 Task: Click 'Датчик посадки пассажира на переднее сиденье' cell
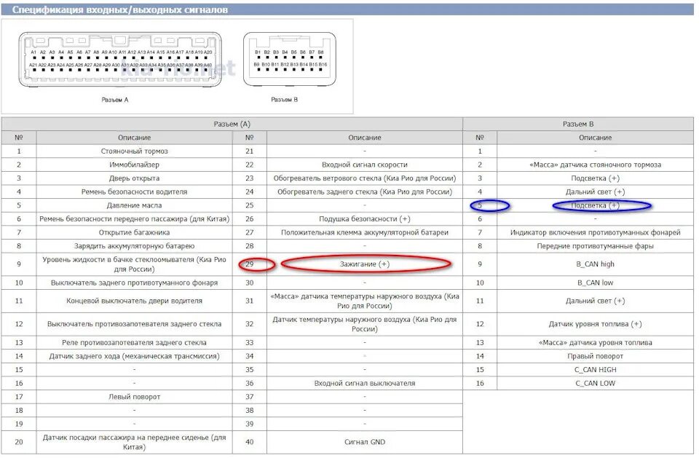coord(134,442)
